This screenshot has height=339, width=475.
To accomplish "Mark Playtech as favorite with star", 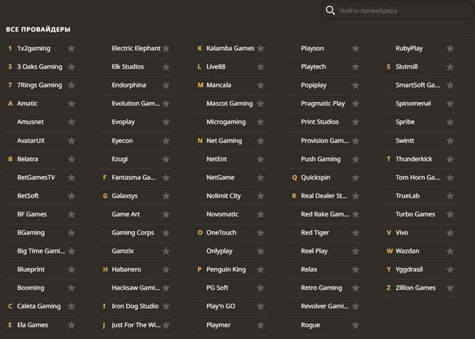I will (355, 67).
